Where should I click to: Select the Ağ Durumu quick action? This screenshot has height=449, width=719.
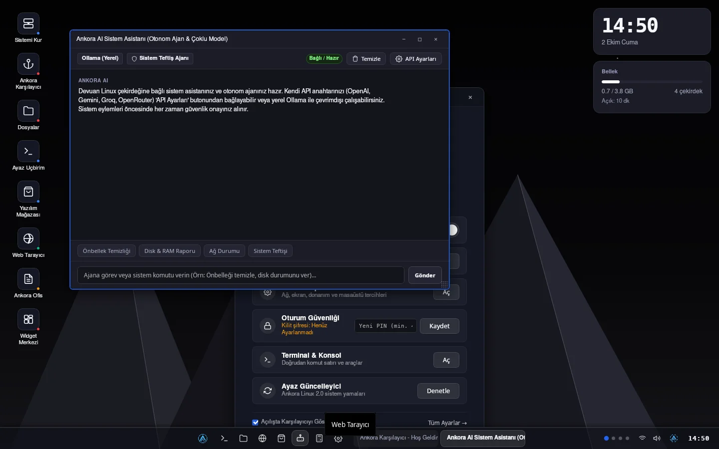(x=224, y=251)
